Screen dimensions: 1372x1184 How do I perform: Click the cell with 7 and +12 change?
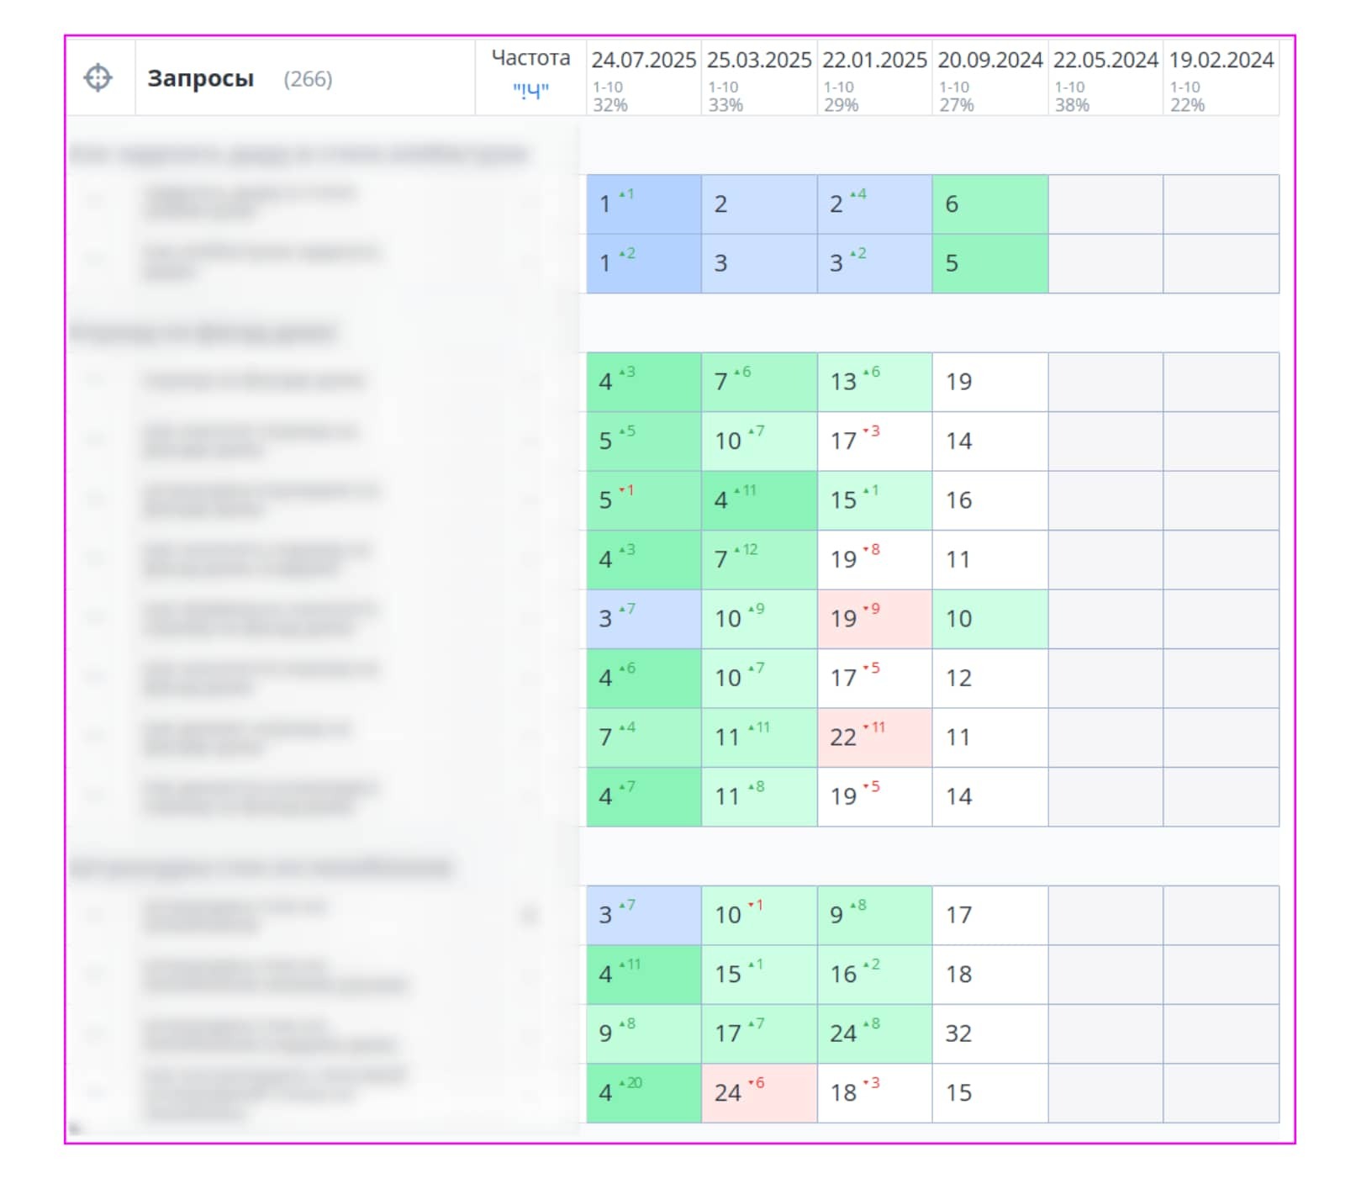tap(758, 559)
